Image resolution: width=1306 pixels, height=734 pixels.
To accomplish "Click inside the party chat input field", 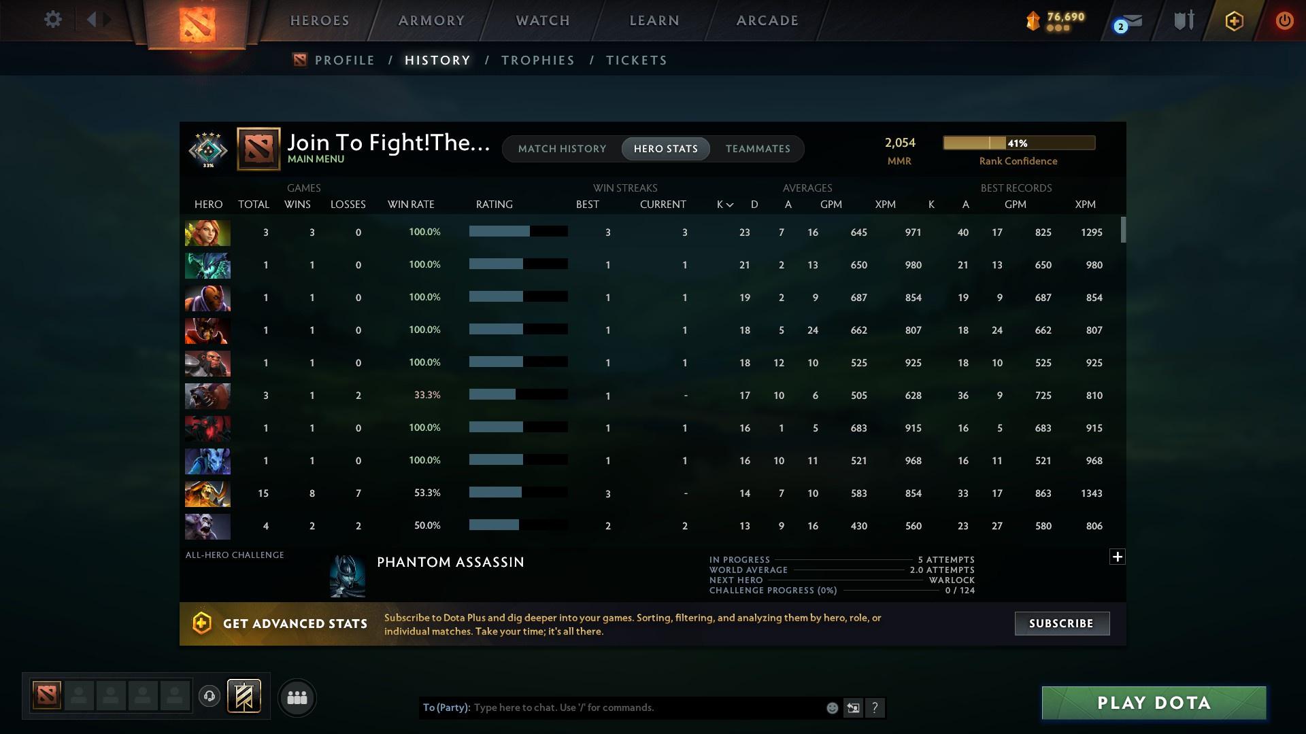I will click(x=612, y=707).
